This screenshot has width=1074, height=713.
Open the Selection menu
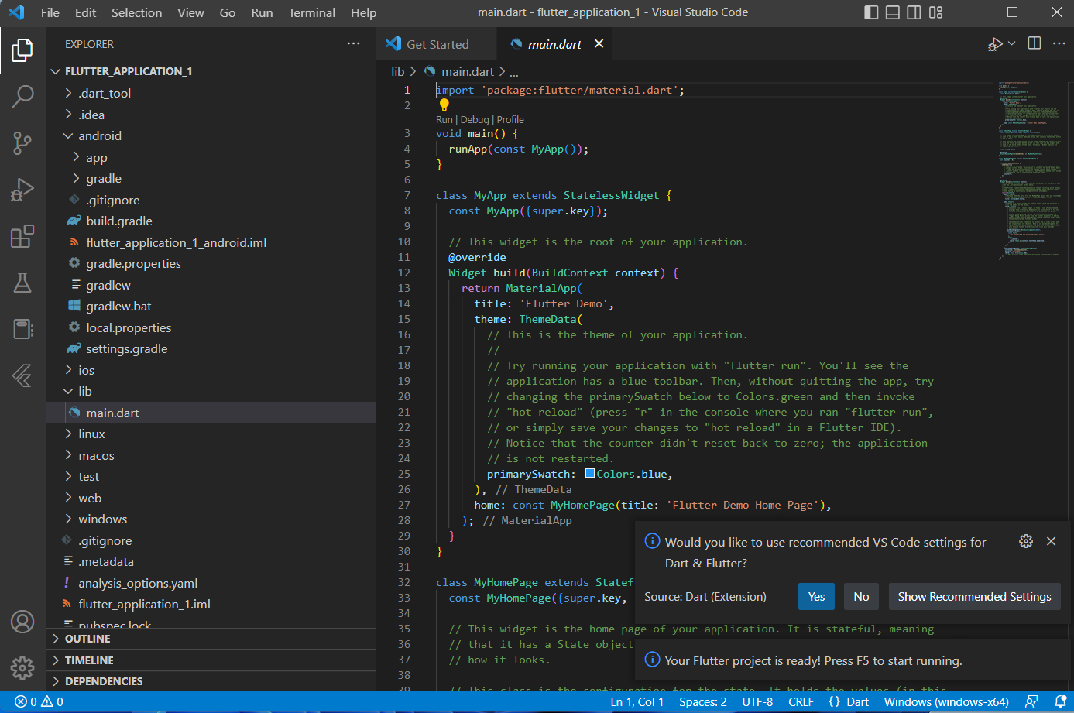136,12
